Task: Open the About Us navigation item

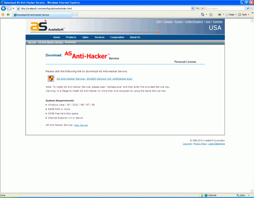Action: click(135, 37)
